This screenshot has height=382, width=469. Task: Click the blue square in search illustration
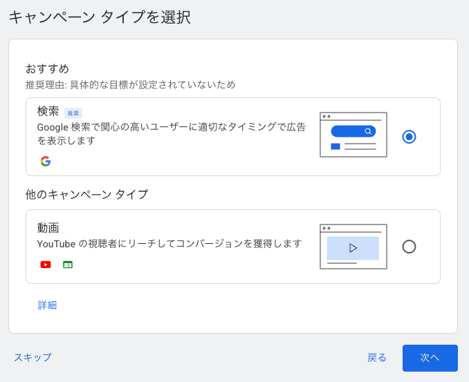pos(335,146)
